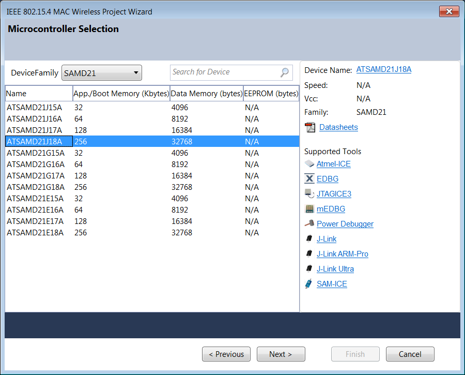The width and height of the screenshot is (465, 375).
Task: Select device ATSAMD21J16A
Action: tap(152, 119)
